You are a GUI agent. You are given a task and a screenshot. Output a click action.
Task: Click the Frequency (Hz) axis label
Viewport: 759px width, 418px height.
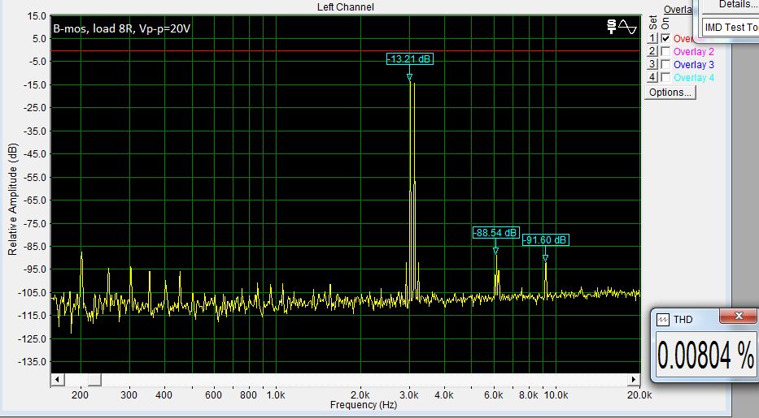click(x=363, y=405)
